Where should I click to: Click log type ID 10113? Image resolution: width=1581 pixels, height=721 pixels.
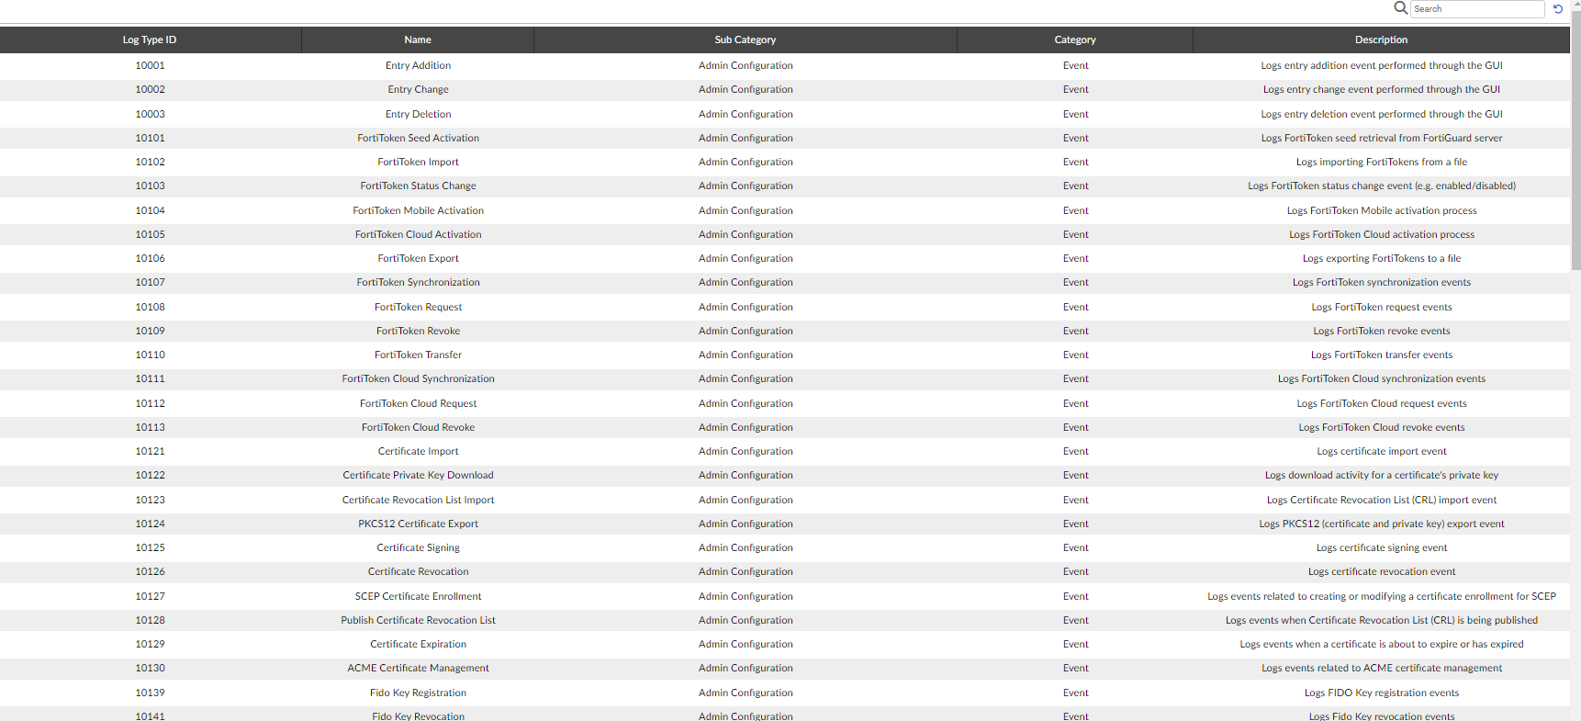click(150, 427)
